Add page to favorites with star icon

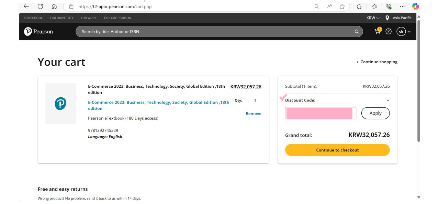point(342,7)
